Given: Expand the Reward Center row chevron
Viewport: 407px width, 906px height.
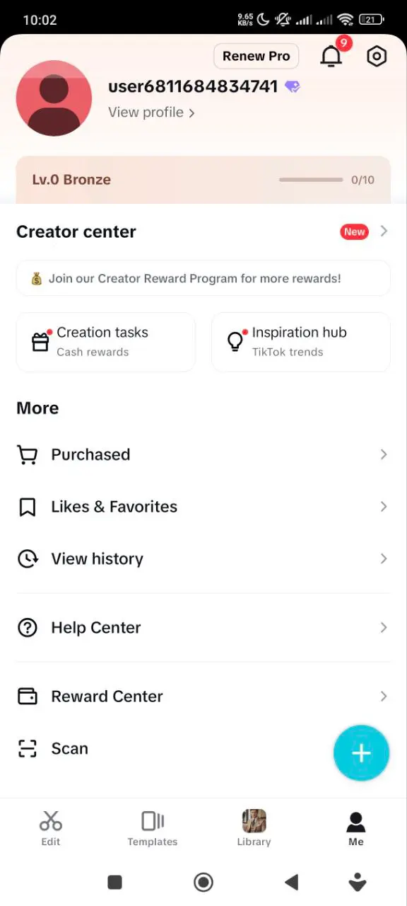Looking at the screenshot, I should tap(384, 696).
